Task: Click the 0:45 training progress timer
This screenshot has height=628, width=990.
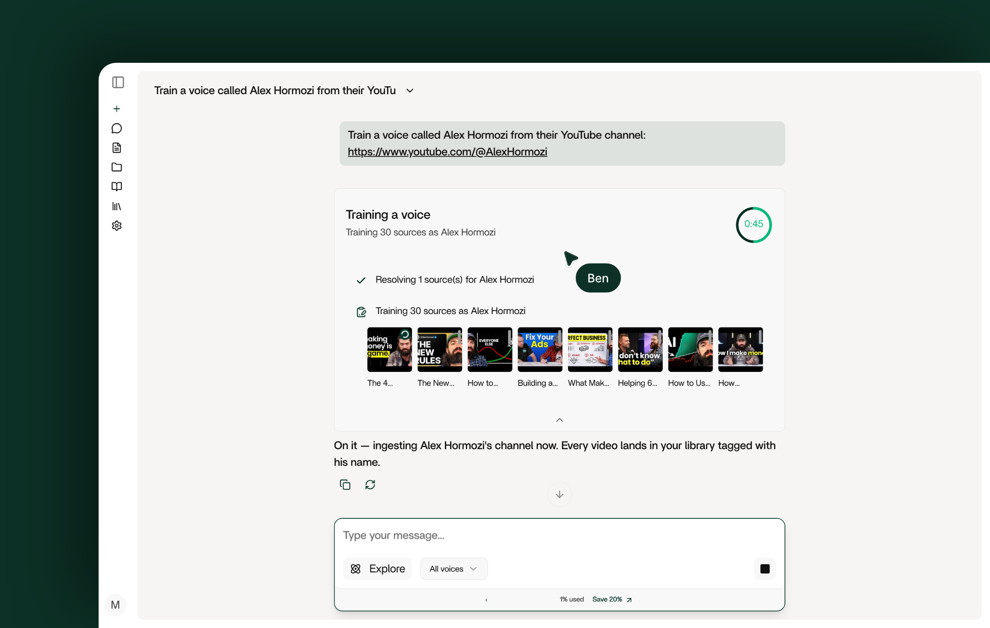Action: click(x=754, y=225)
